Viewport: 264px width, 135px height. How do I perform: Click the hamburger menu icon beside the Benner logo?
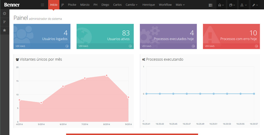[42, 5]
